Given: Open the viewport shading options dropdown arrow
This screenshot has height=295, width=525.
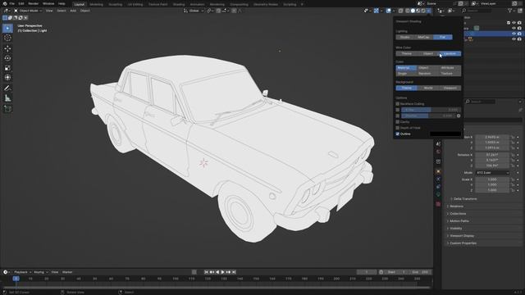Looking at the screenshot, I should tap(429, 11).
